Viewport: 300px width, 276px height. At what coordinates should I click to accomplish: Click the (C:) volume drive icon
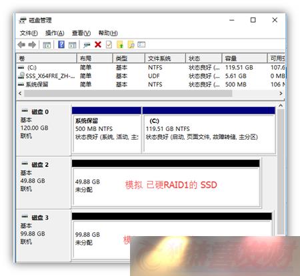coord(21,67)
